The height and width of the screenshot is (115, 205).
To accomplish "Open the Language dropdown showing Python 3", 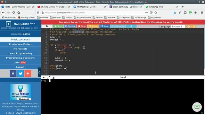I will pos(178,27).
